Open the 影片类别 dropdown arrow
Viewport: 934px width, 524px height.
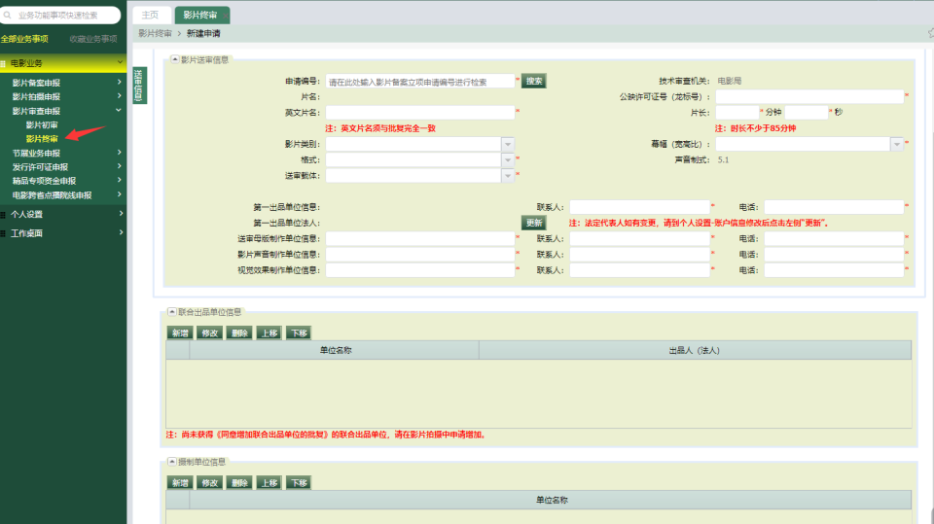[508, 144]
